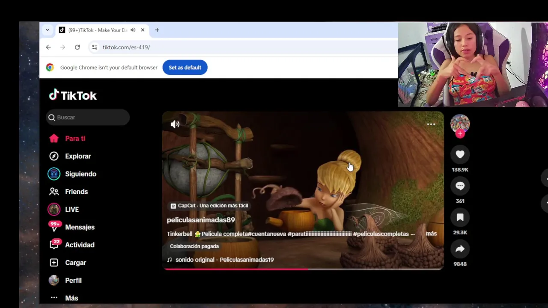This screenshot has width=548, height=308.
Task: Follow creator with red plus button
Action: [x=460, y=134]
